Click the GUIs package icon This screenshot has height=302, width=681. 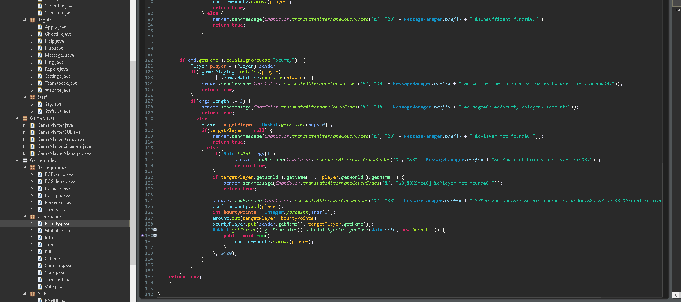coord(32,294)
